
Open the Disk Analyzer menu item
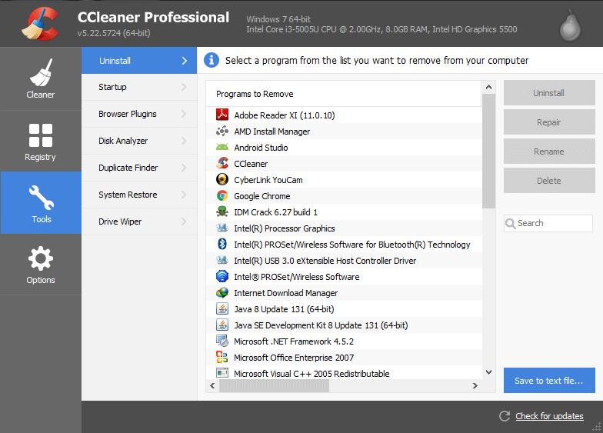click(139, 142)
